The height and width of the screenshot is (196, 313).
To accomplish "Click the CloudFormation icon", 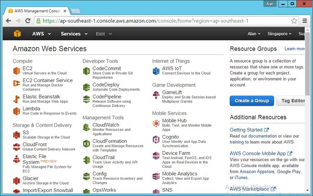I will point(87,143).
